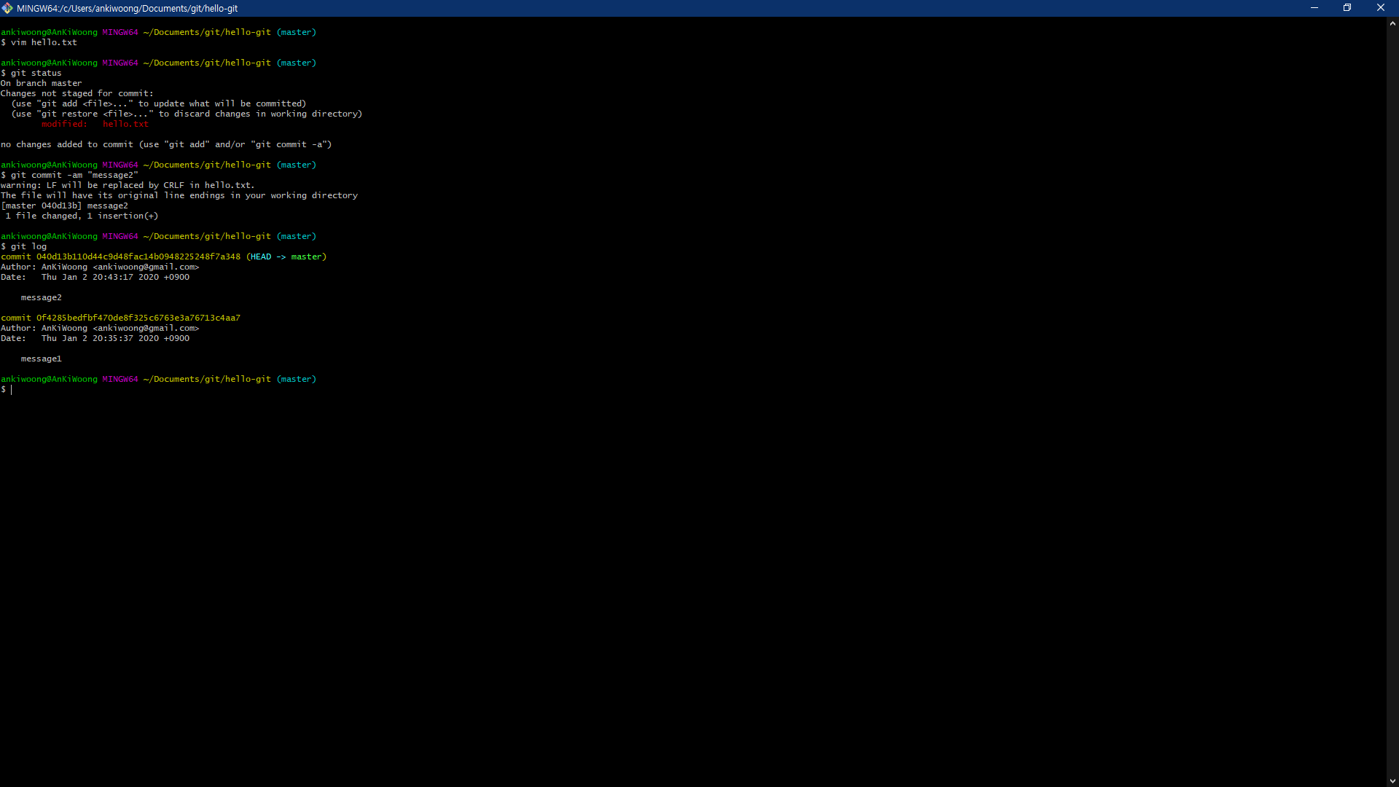
Task: Click the scrollbar down arrow
Action: click(x=1392, y=781)
